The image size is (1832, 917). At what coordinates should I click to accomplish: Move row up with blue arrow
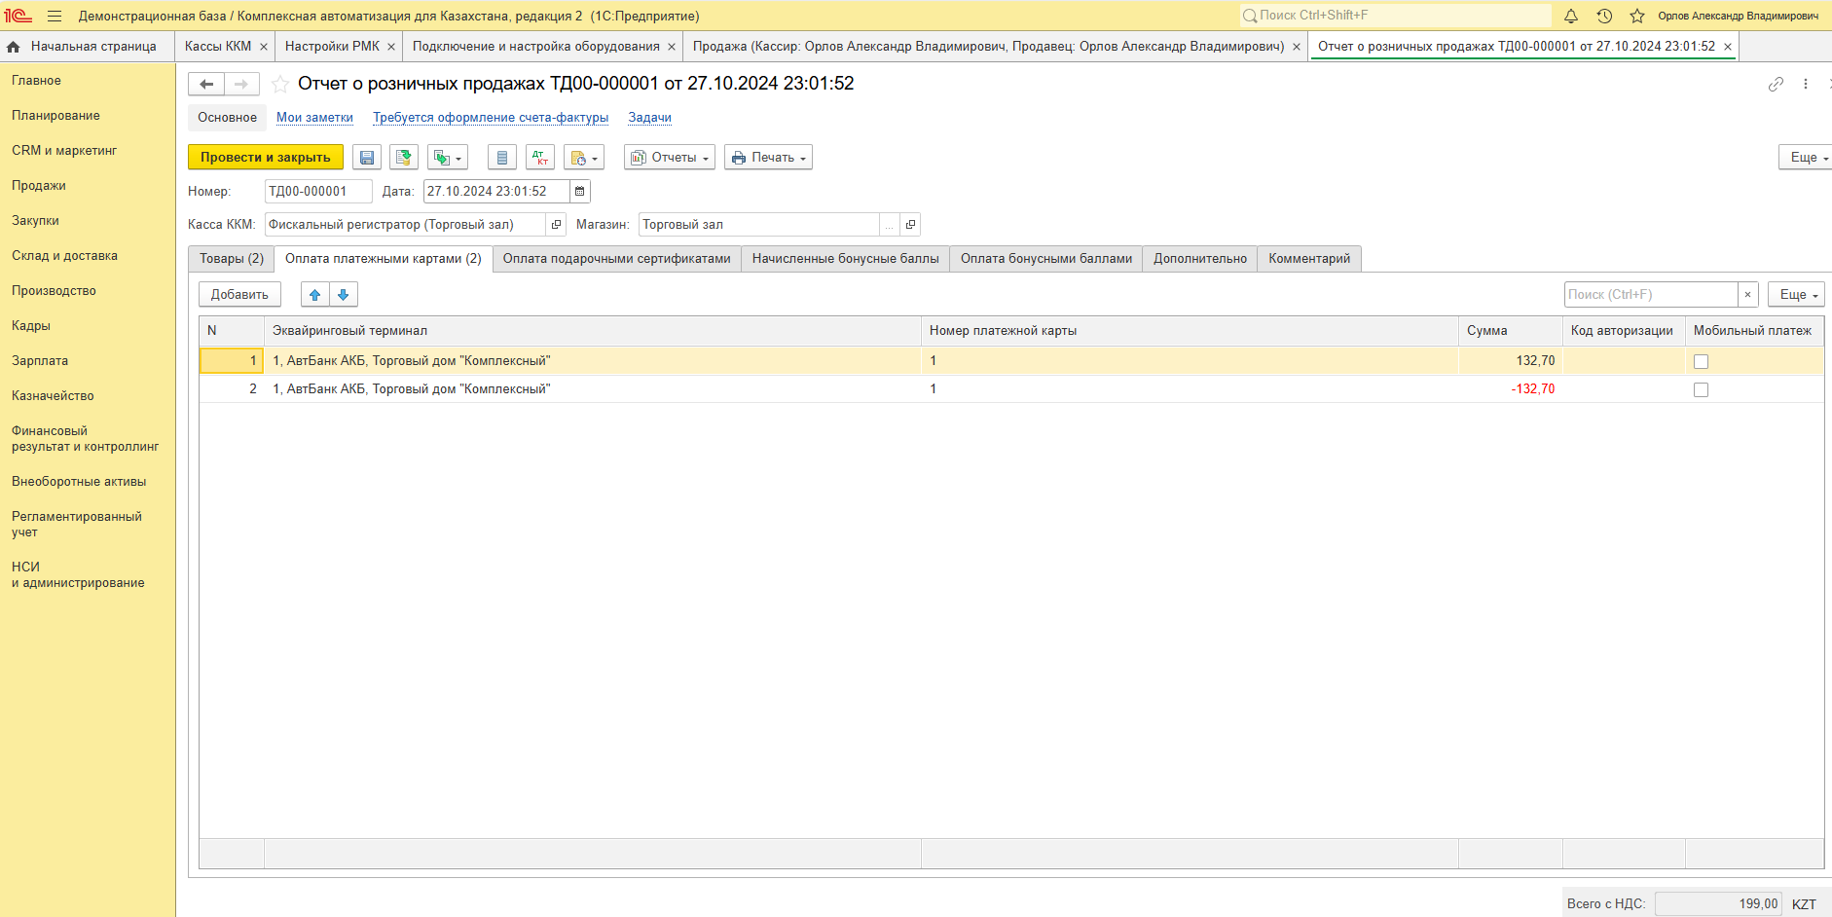314,295
